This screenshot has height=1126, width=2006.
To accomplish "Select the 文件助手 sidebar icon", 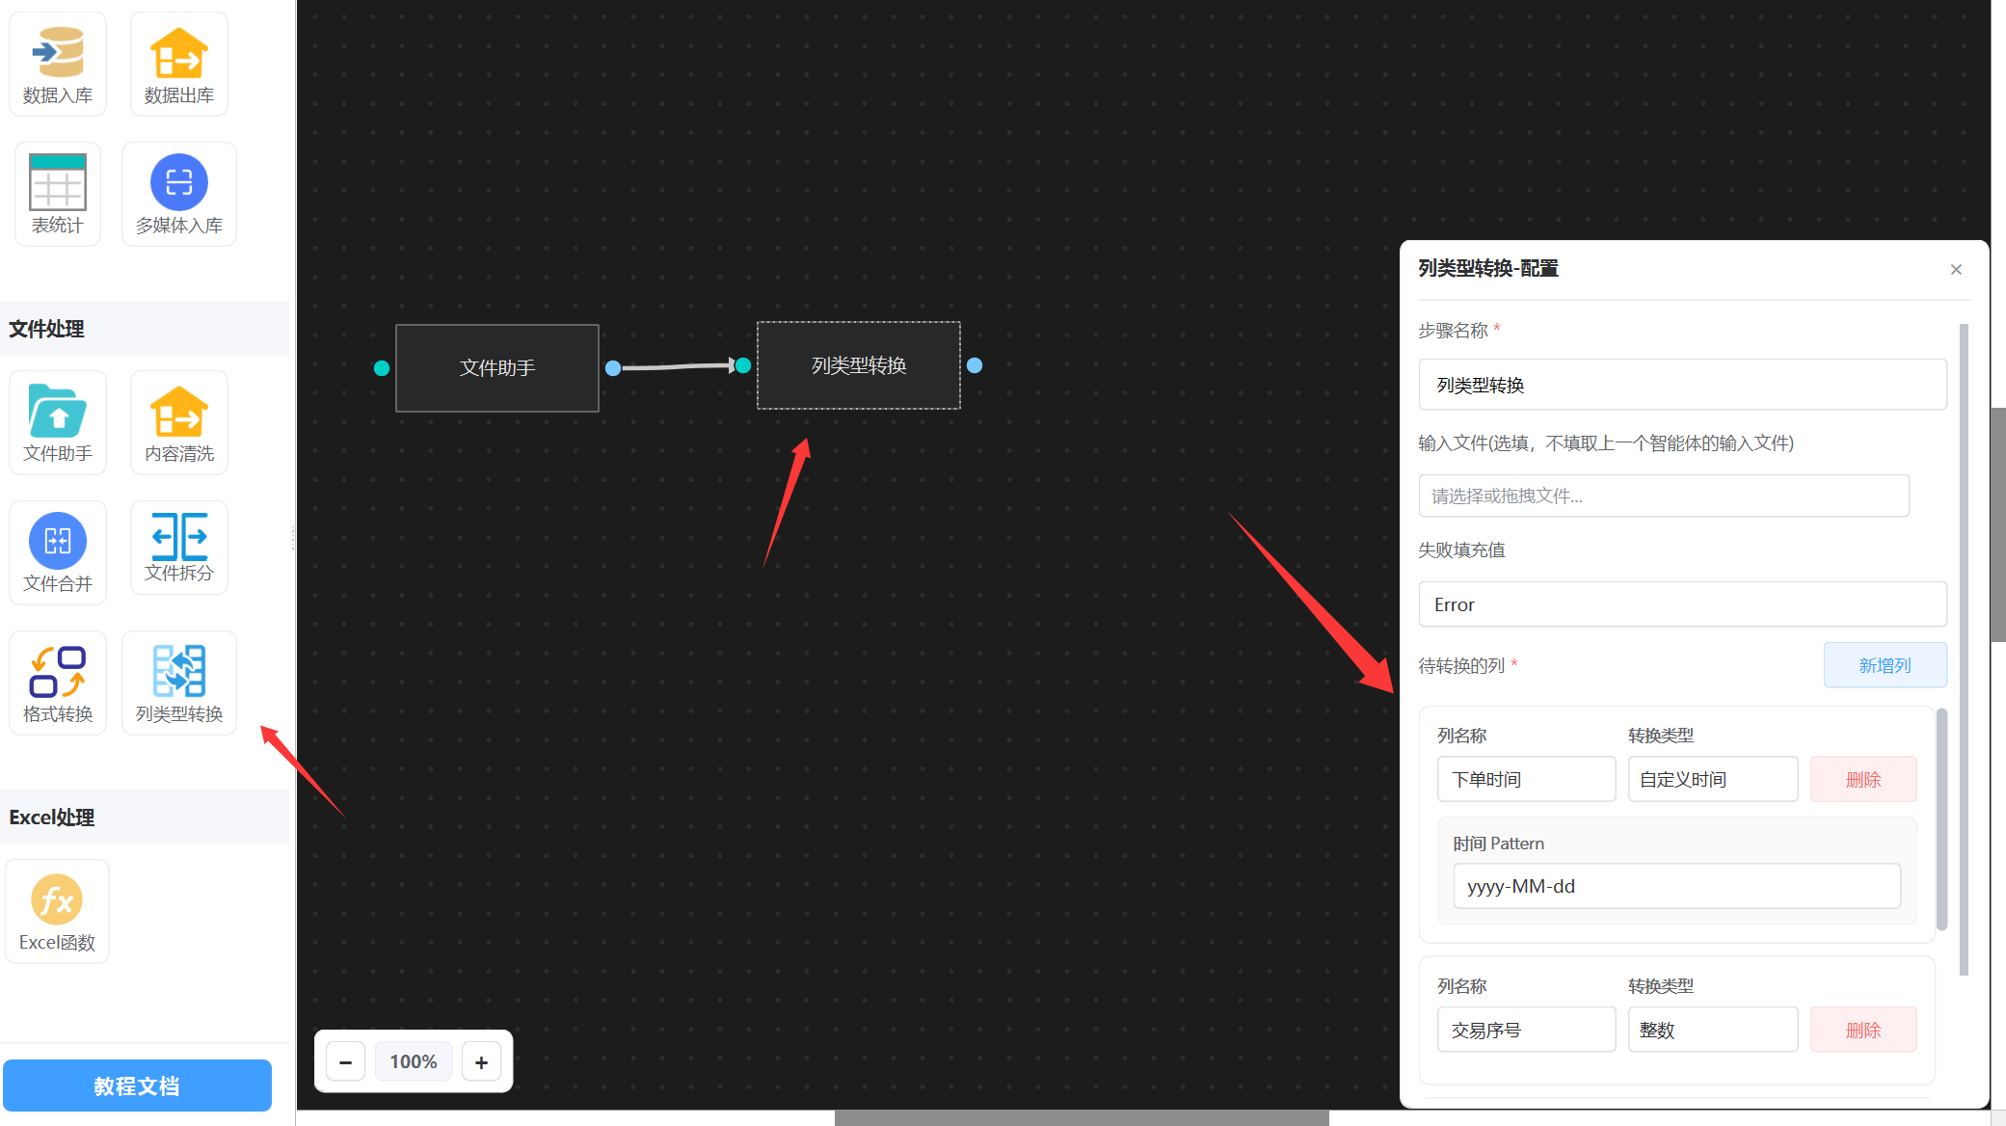I will (58, 413).
